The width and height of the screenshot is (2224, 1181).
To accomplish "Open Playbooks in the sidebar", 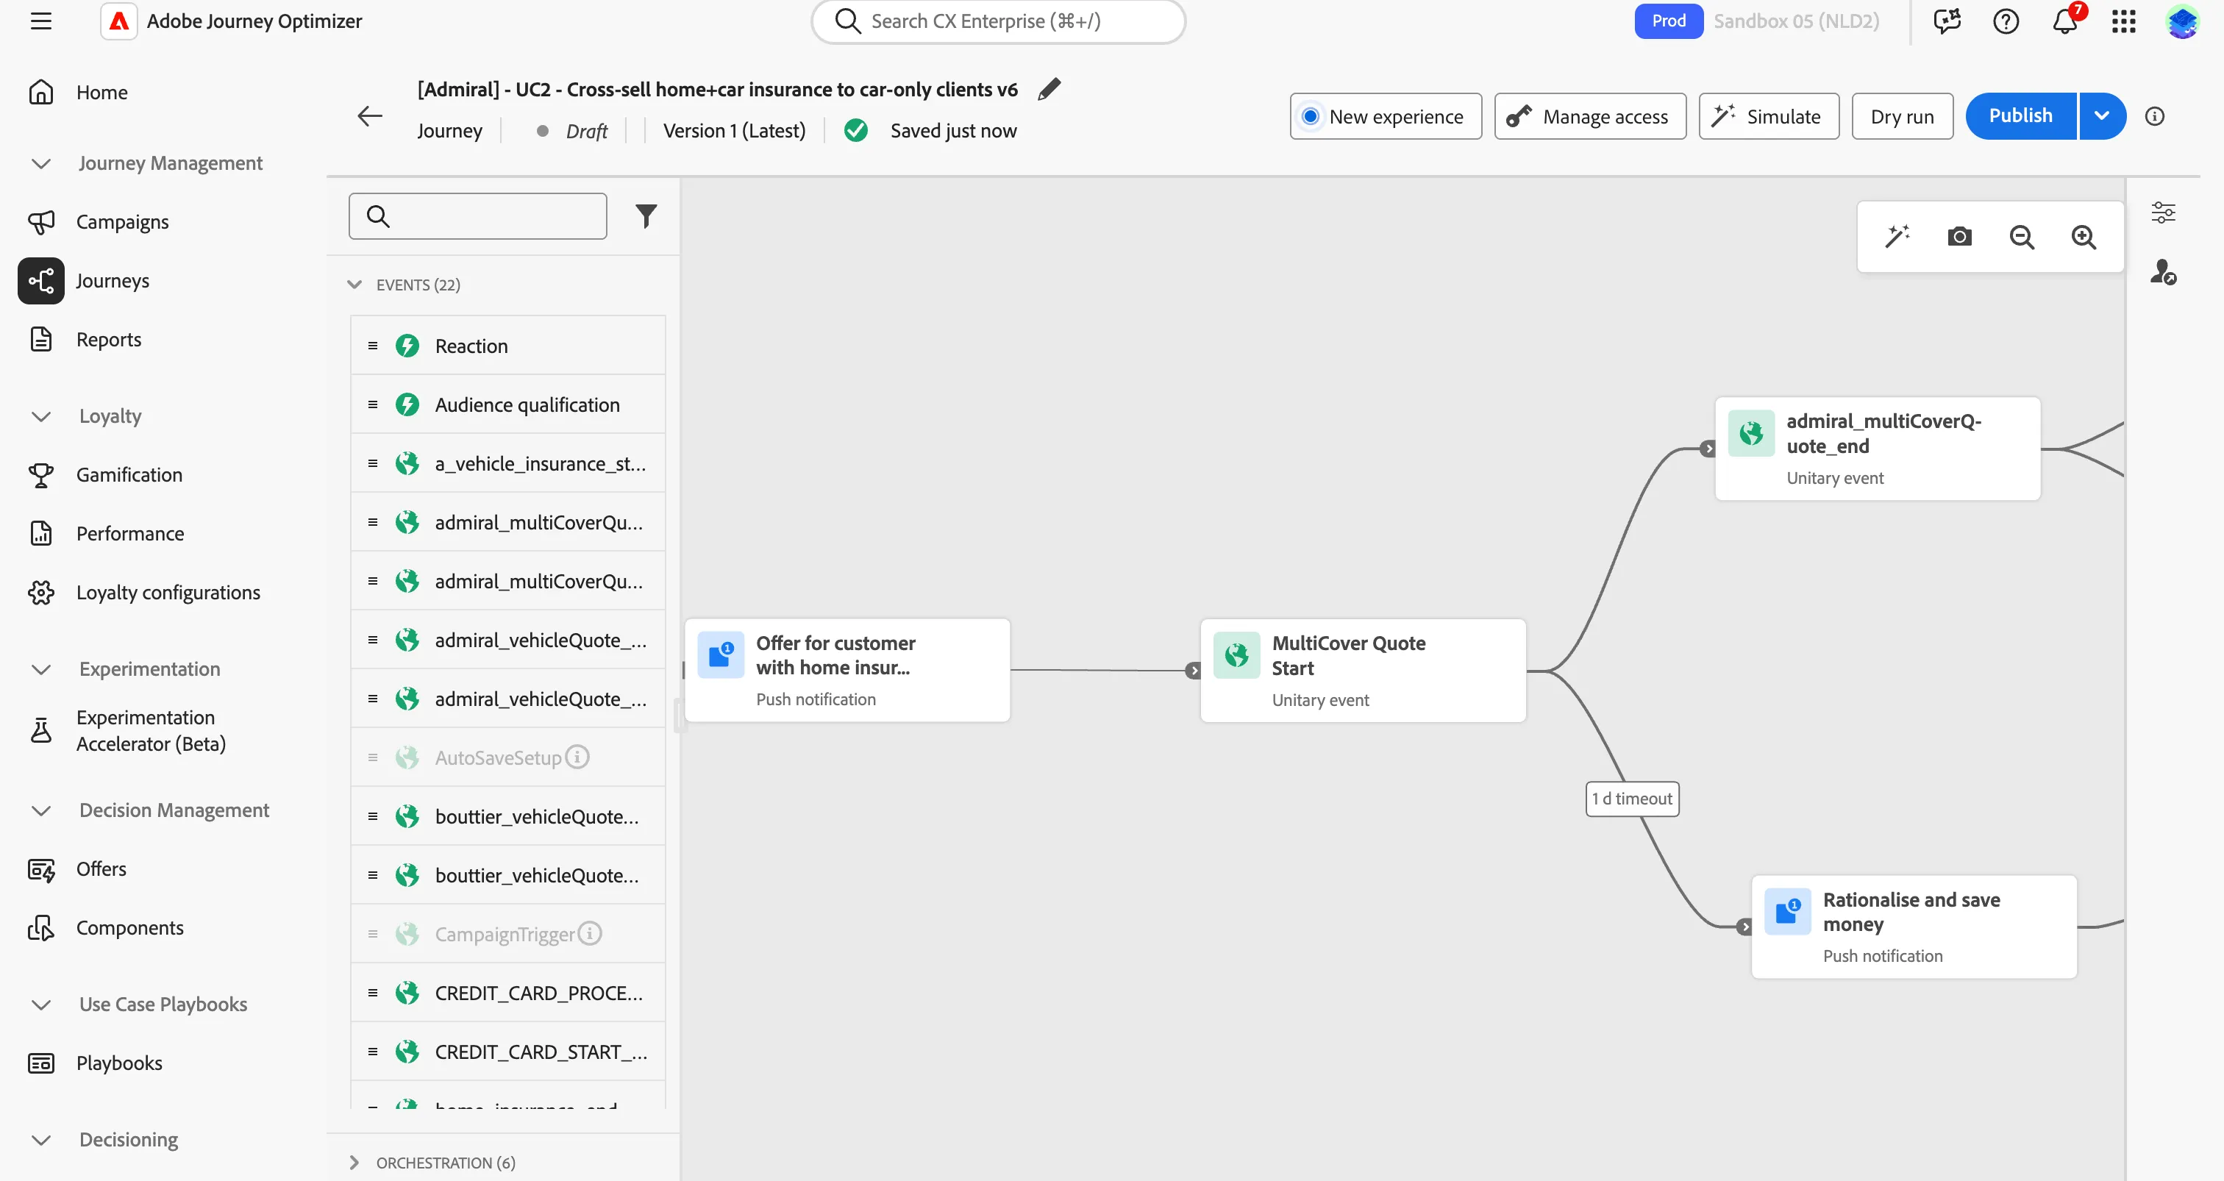I will click(x=119, y=1063).
